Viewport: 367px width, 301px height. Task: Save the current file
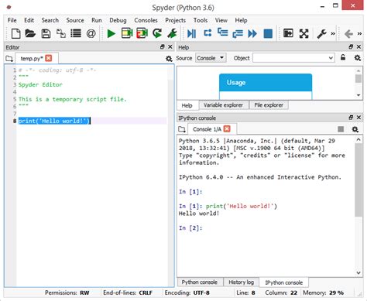pos(46,33)
